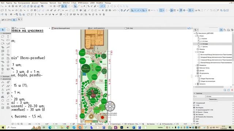Select the Hotspot tool in toolbox
The width and height of the screenshot is (234, 131).
tap(8, 104)
